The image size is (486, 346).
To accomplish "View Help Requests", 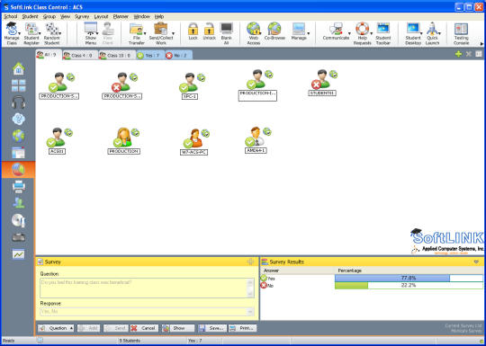I will coord(363,33).
